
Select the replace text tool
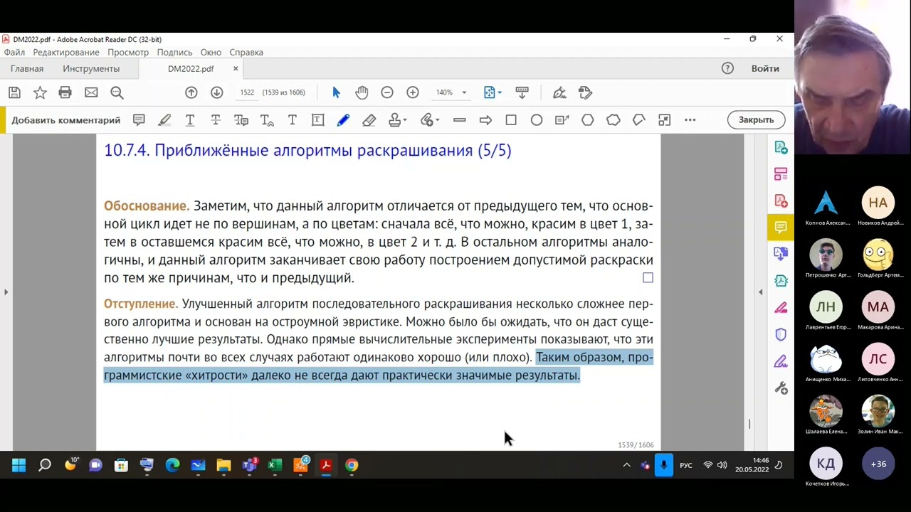[x=241, y=120]
